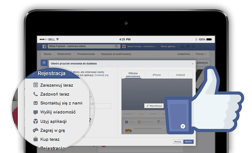Image resolution: width=252 pixels, height=153 pixels.
Task: Click the Facebook logo in top bar
Action: tap(44, 47)
